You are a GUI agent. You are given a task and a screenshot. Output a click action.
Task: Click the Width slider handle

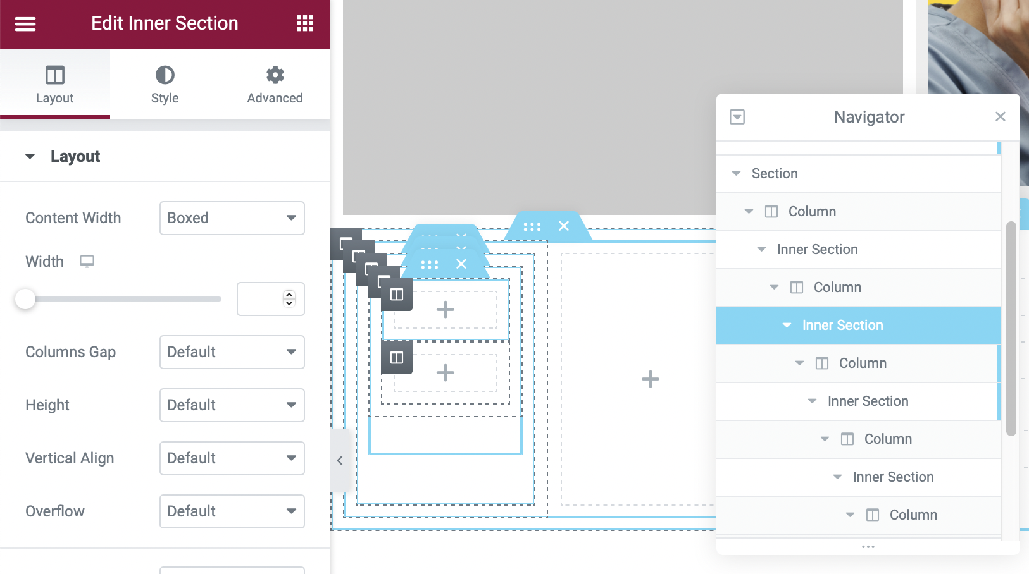point(25,299)
